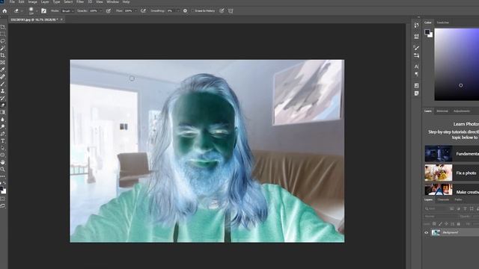Toggle airbrush-style build-up button
Image resolution: width=479 pixels, height=269 pixels.
click(x=143, y=10)
